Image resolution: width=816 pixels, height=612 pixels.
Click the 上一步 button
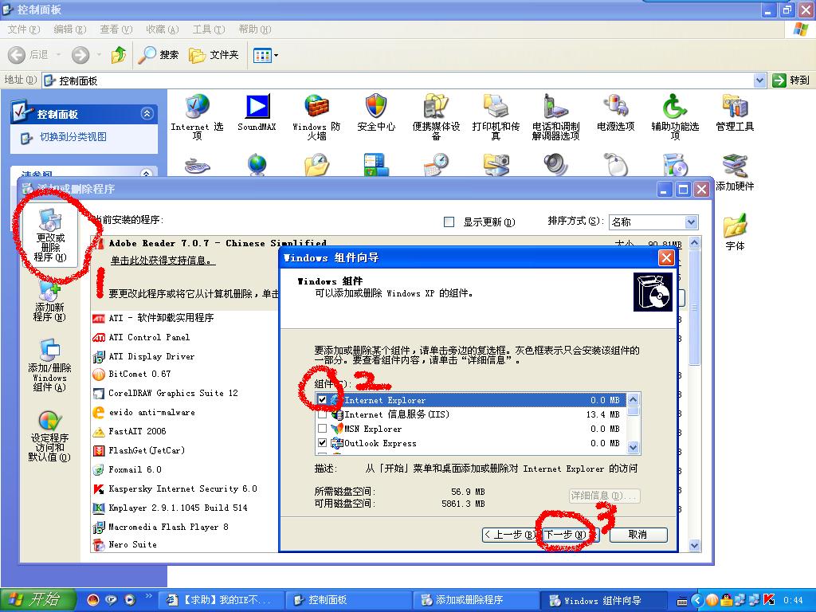pos(510,535)
